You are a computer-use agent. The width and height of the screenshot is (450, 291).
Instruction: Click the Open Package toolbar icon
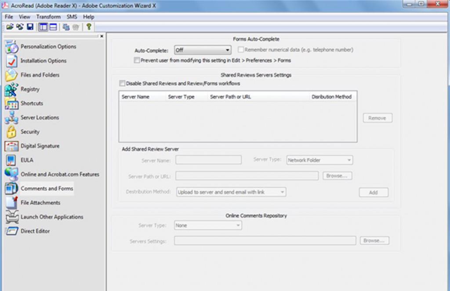coord(10,27)
